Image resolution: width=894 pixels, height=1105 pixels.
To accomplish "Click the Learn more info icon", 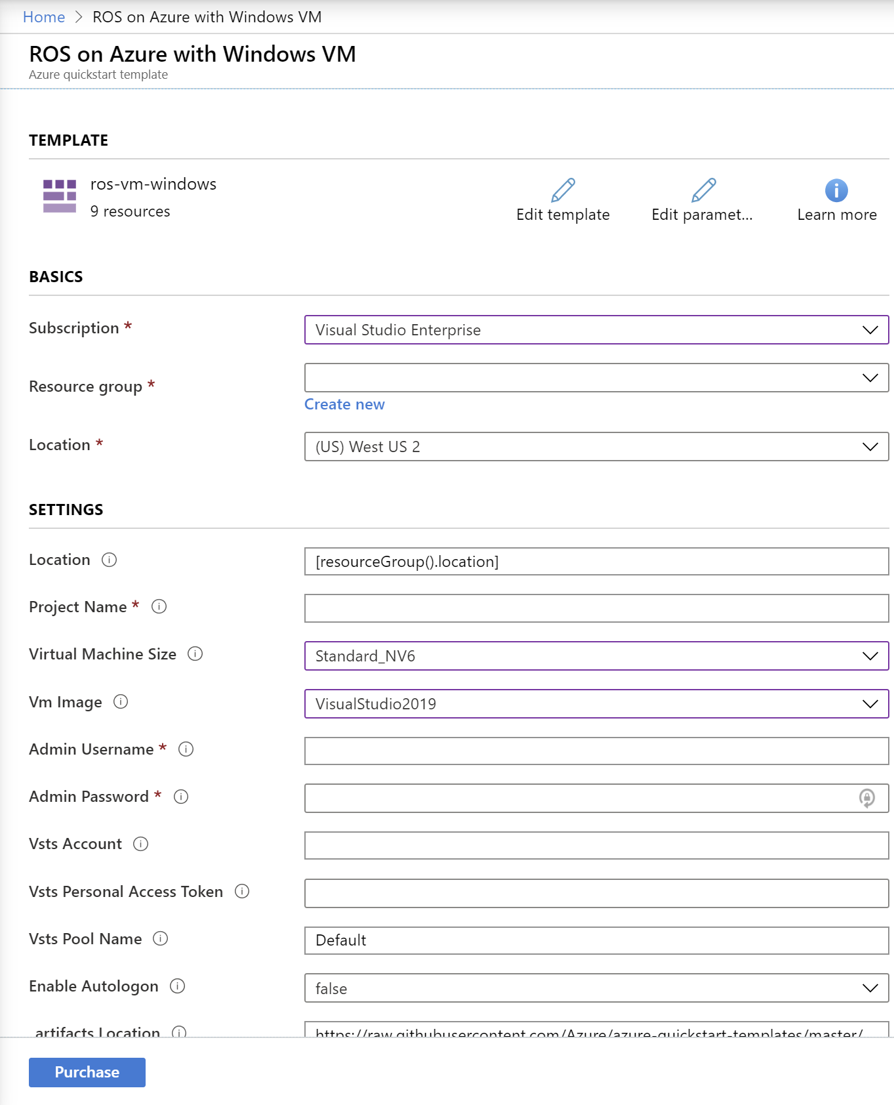I will (x=836, y=190).
